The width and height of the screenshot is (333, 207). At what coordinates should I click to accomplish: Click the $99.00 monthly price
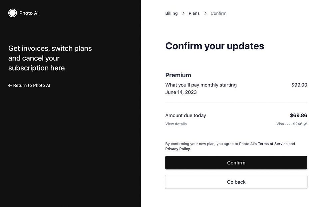tap(299, 85)
